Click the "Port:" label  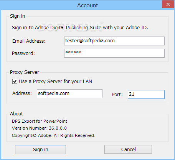click(x=117, y=95)
